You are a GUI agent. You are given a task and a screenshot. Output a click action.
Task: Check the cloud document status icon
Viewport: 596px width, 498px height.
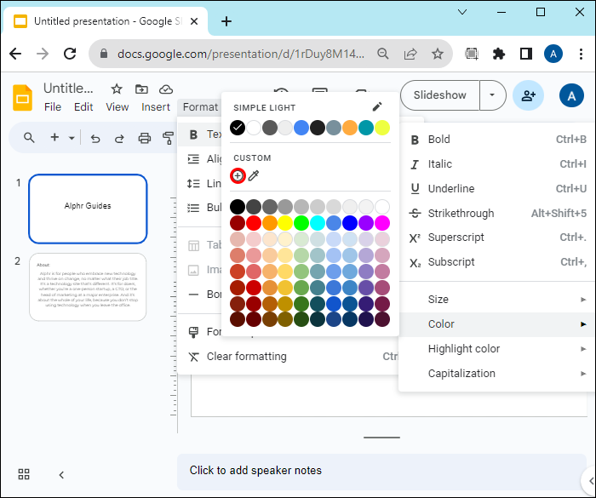coord(166,89)
